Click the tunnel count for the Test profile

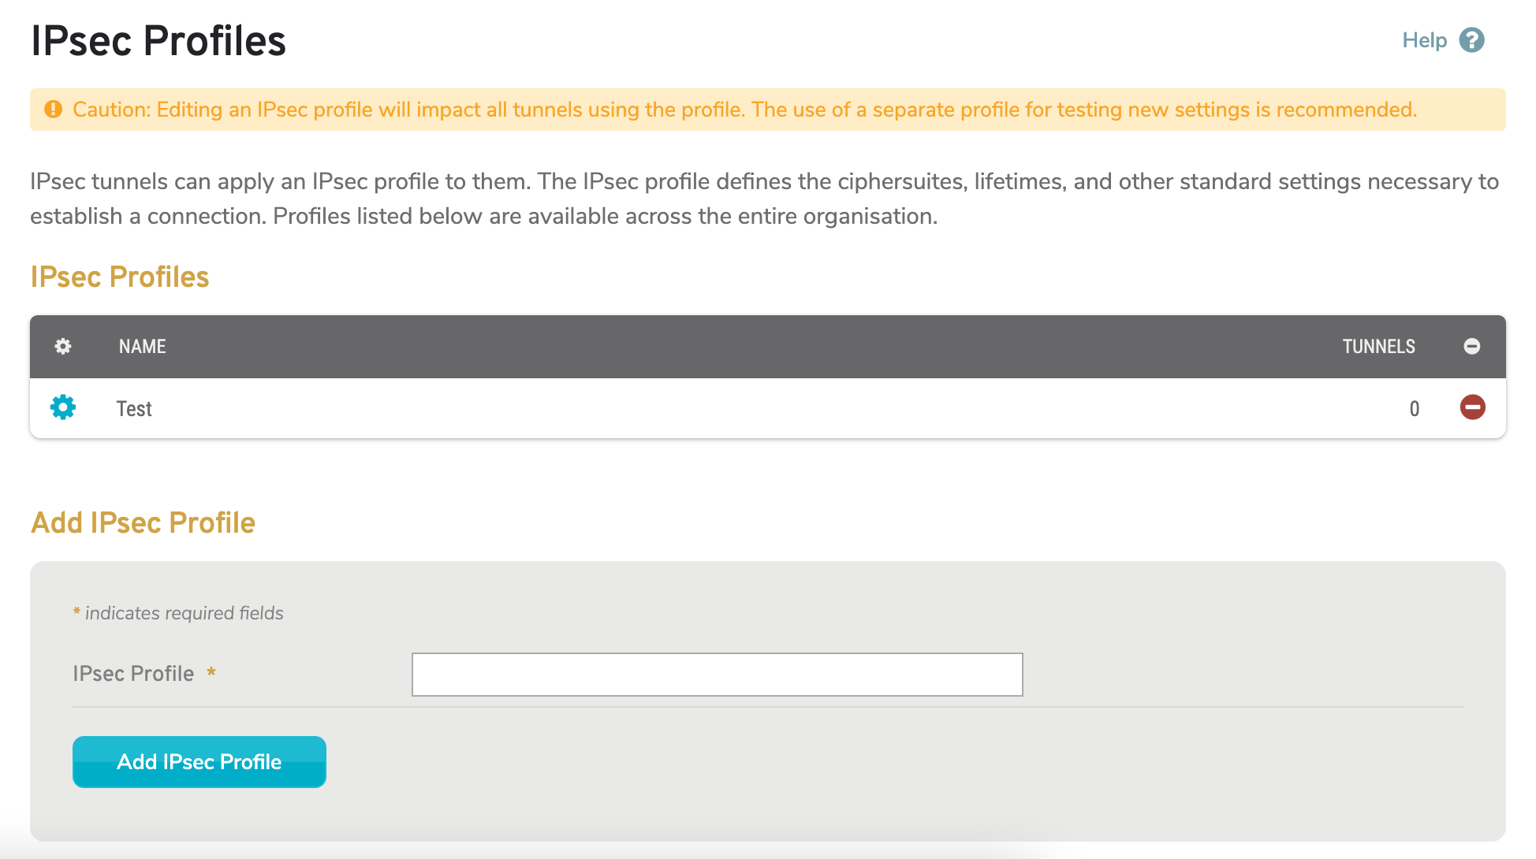[x=1414, y=407]
